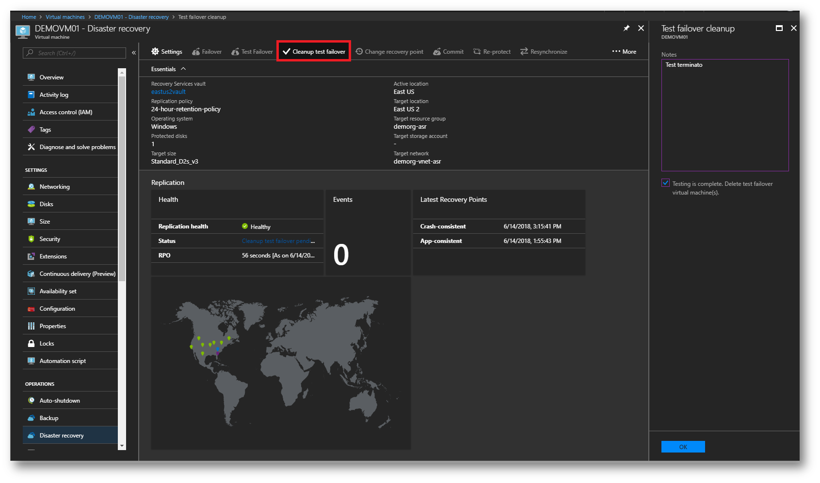The image size is (820, 483).
Task: Click Cleanup test failover
Action: [314, 51]
